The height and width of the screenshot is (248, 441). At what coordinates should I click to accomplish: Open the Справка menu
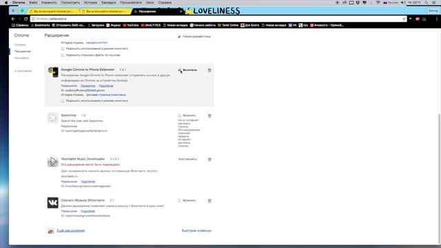point(165,3)
